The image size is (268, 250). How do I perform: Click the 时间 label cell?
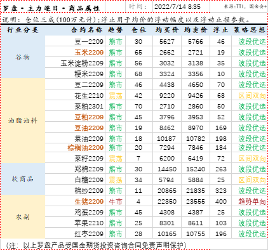(138, 7)
